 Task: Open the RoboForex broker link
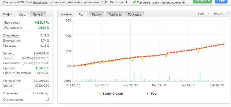click(40, 2)
